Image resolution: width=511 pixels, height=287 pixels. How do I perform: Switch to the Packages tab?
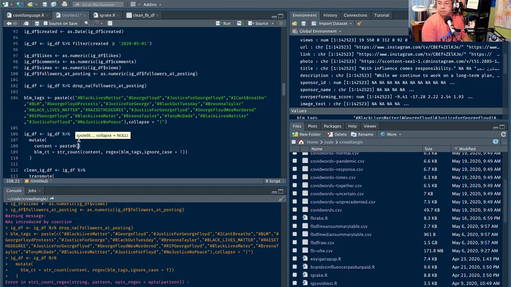pos(332,126)
